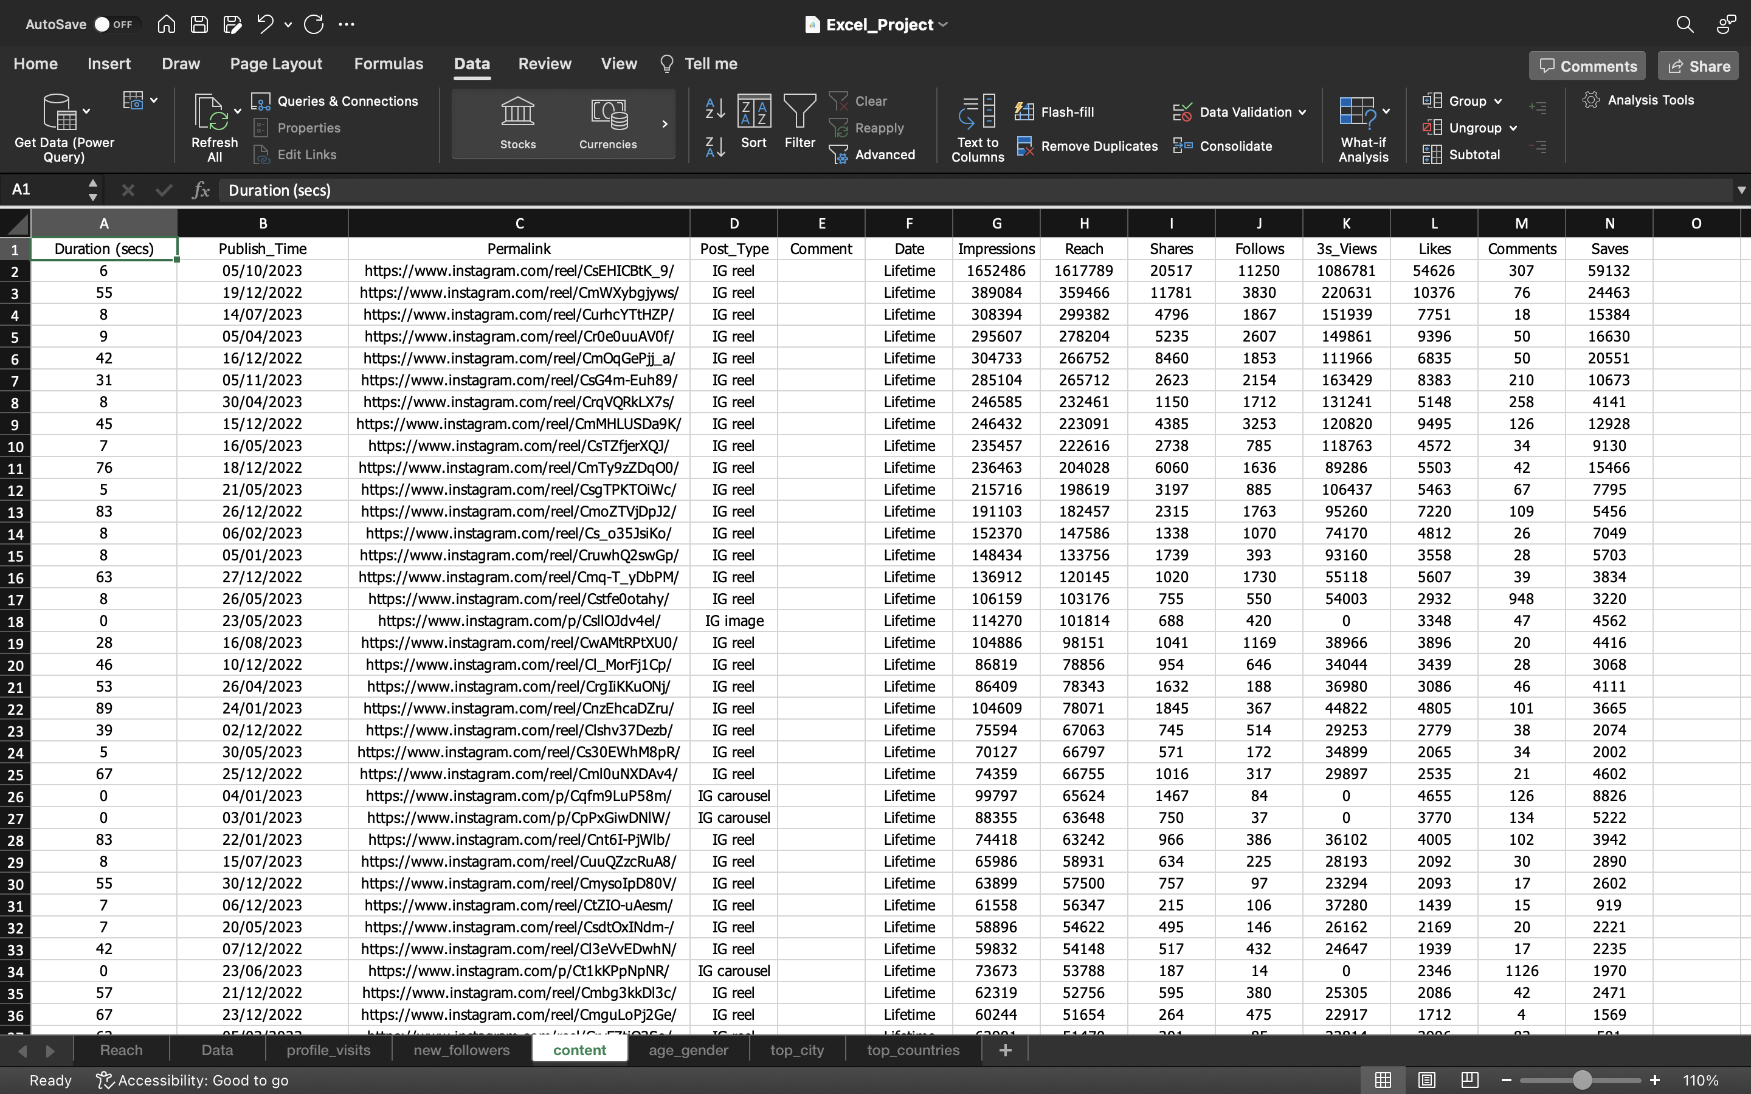Switch to Page Break Preview in status bar
This screenshot has width=1751, height=1094.
click(1470, 1080)
